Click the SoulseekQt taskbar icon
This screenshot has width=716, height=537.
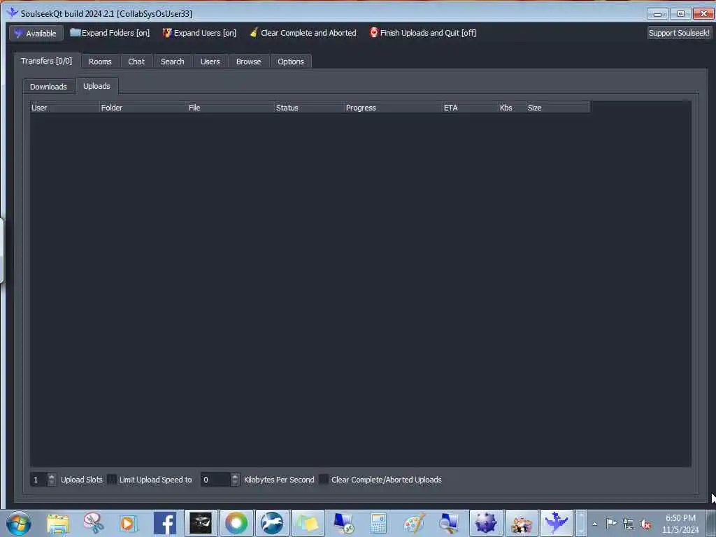point(557,523)
